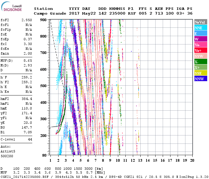Select the MUF(D) value 8.65

point(28,61)
